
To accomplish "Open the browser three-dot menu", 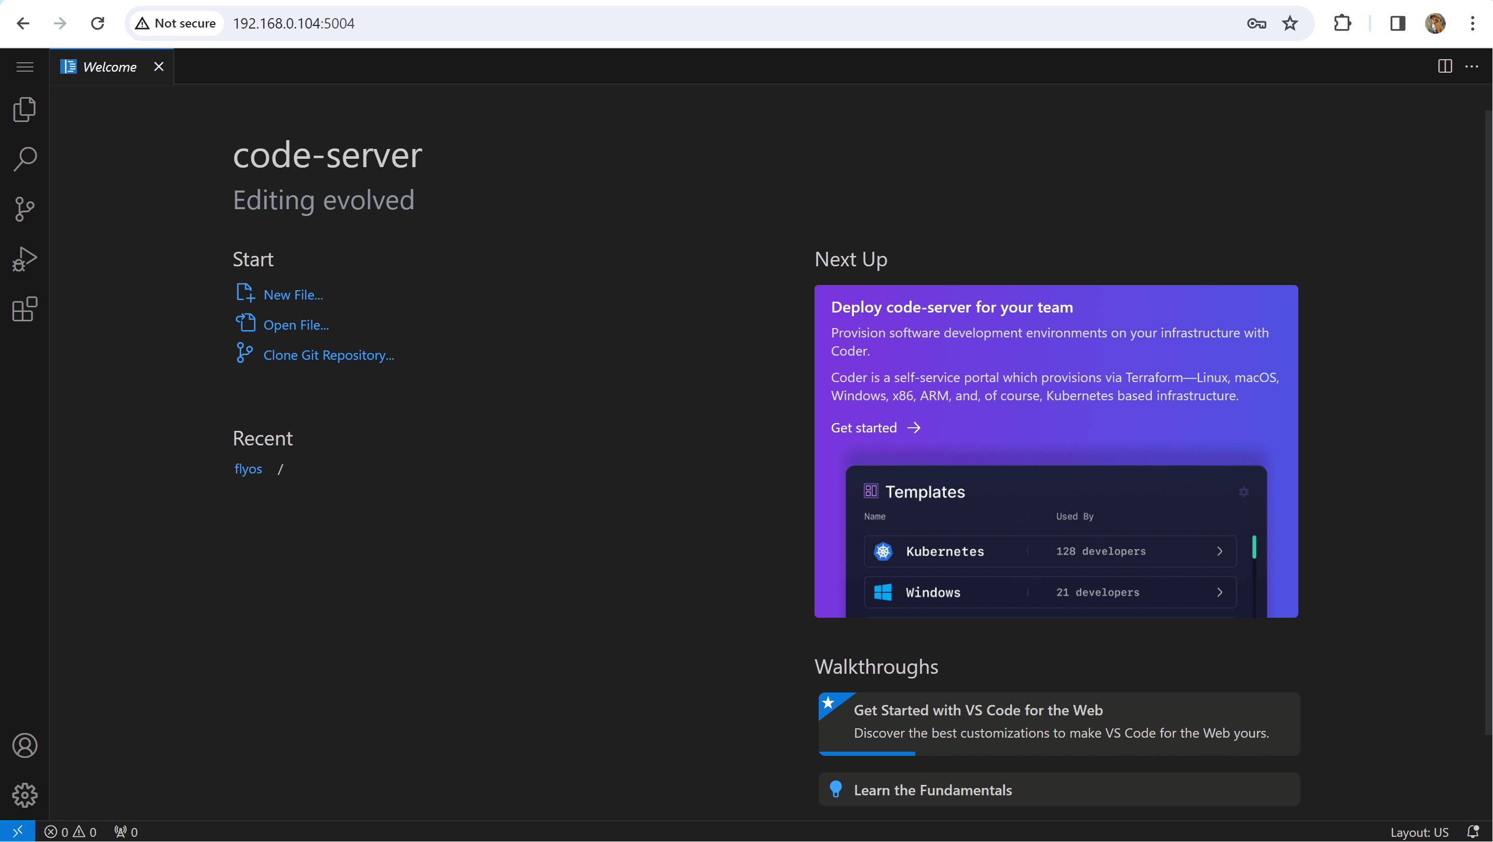I will [x=1472, y=23].
